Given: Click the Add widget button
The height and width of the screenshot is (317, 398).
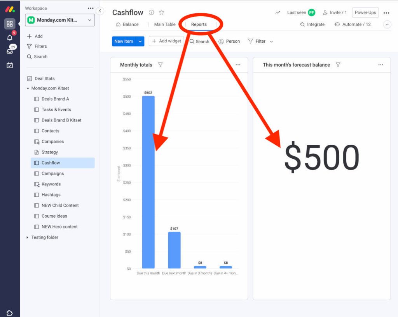Looking at the screenshot, I should click(166, 41).
